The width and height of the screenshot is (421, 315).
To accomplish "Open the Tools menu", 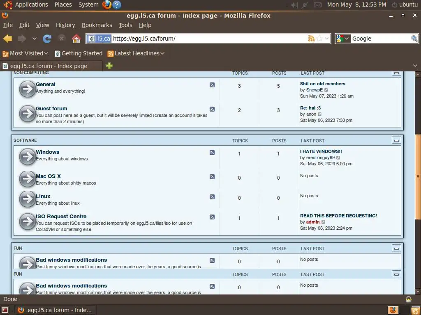I will (125, 25).
